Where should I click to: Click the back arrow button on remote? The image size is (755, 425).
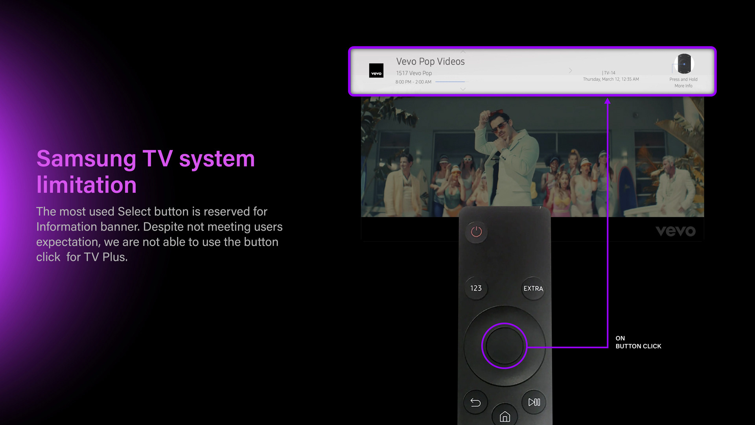click(475, 402)
